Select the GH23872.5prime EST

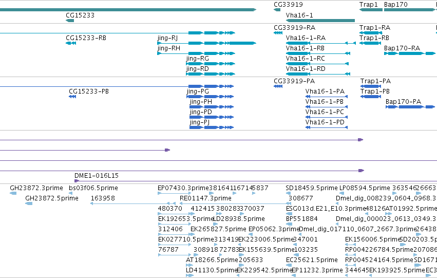pos(51,198)
